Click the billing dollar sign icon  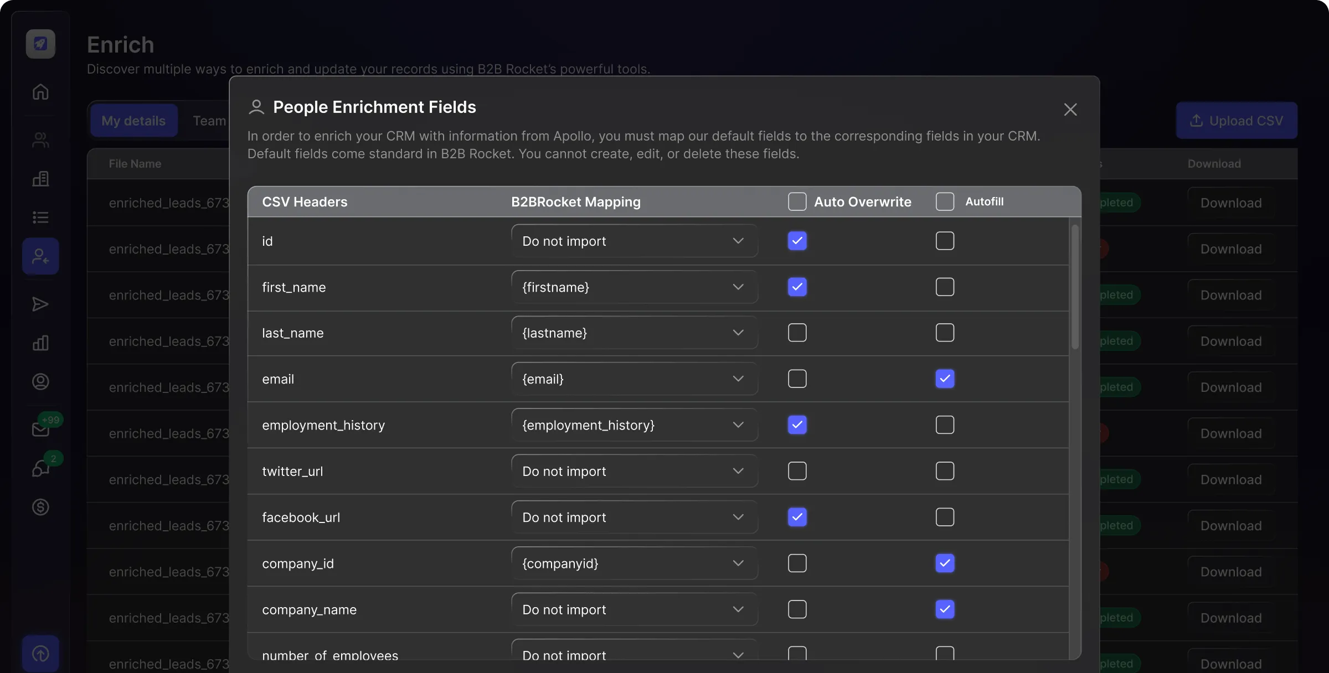click(x=40, y=507)
